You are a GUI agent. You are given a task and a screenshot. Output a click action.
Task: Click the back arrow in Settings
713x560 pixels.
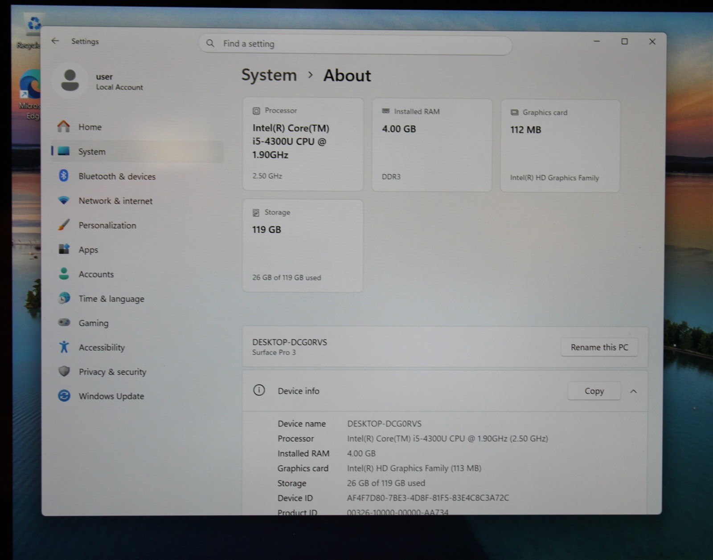[55, 41]
